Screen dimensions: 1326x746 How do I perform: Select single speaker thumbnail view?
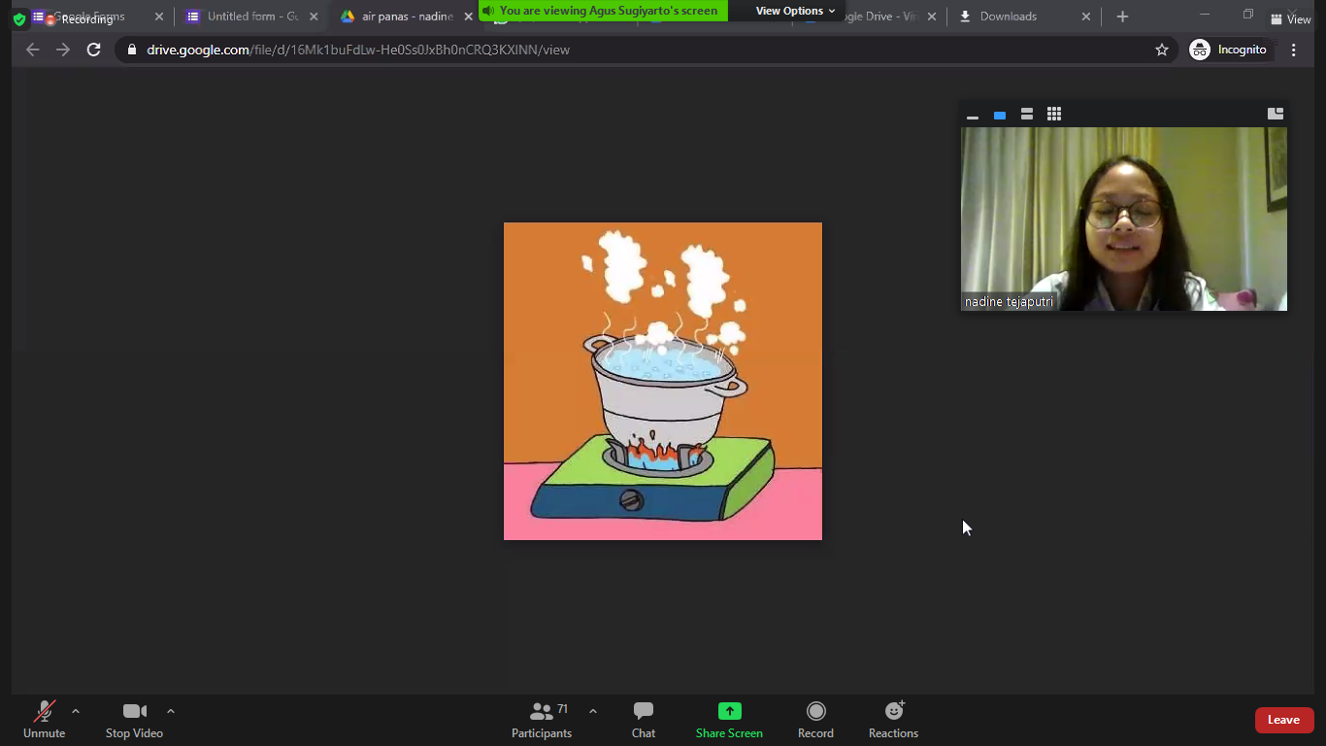pos(1000,115)
